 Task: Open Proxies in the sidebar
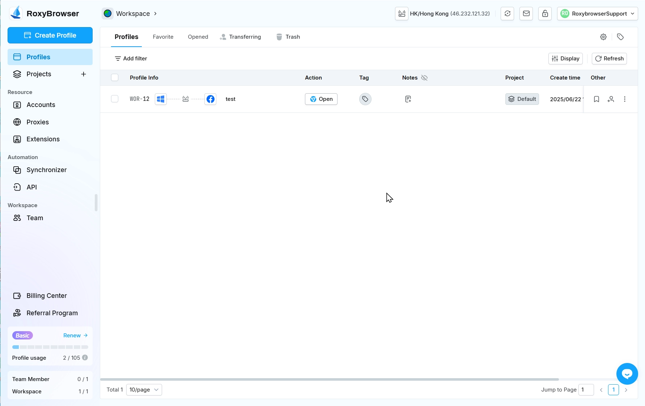click(x=38, y=122)
